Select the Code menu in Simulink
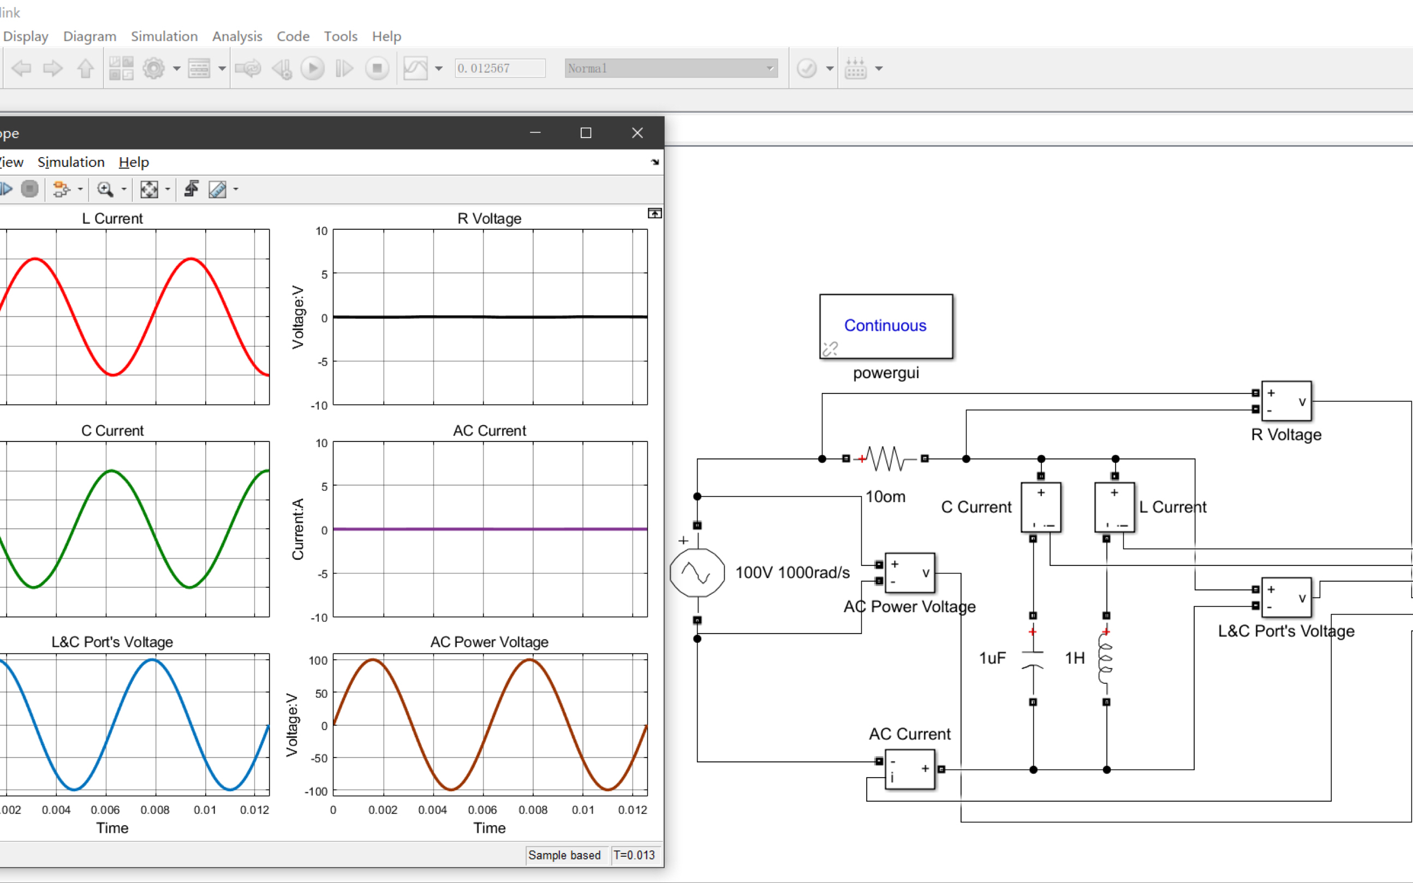This screenshot has height=883, width=1413. point(293,37)
